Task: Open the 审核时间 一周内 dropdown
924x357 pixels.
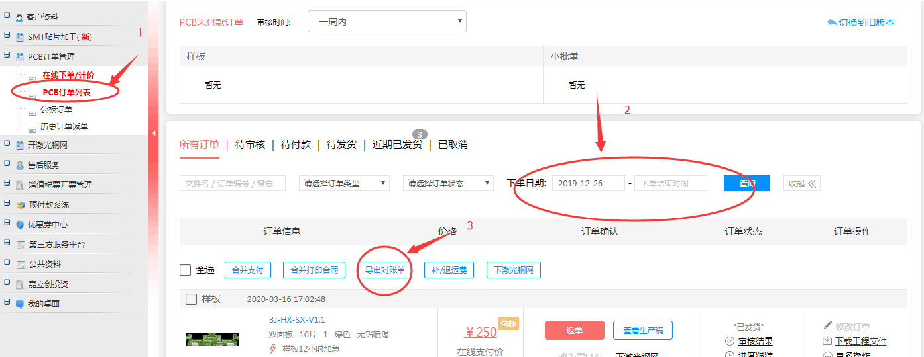Action: click(x=387, y=22)
